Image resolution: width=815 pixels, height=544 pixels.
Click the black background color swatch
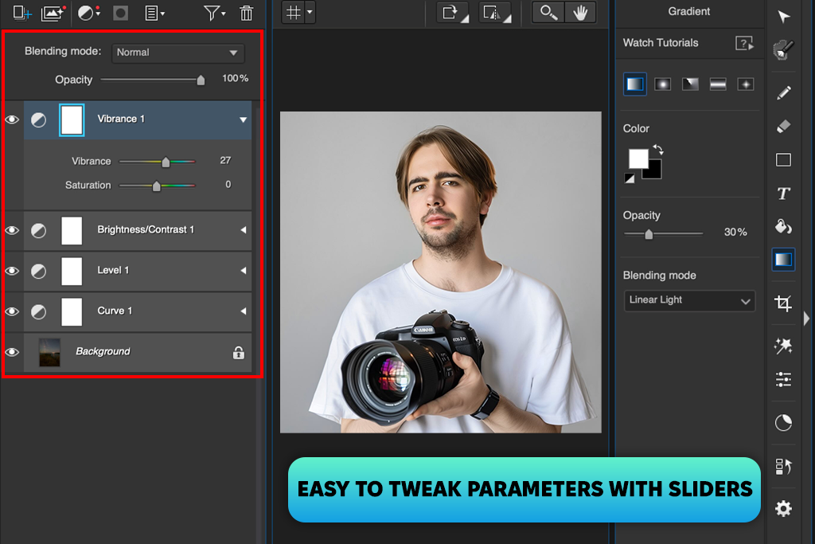click(x=654, y=171)
